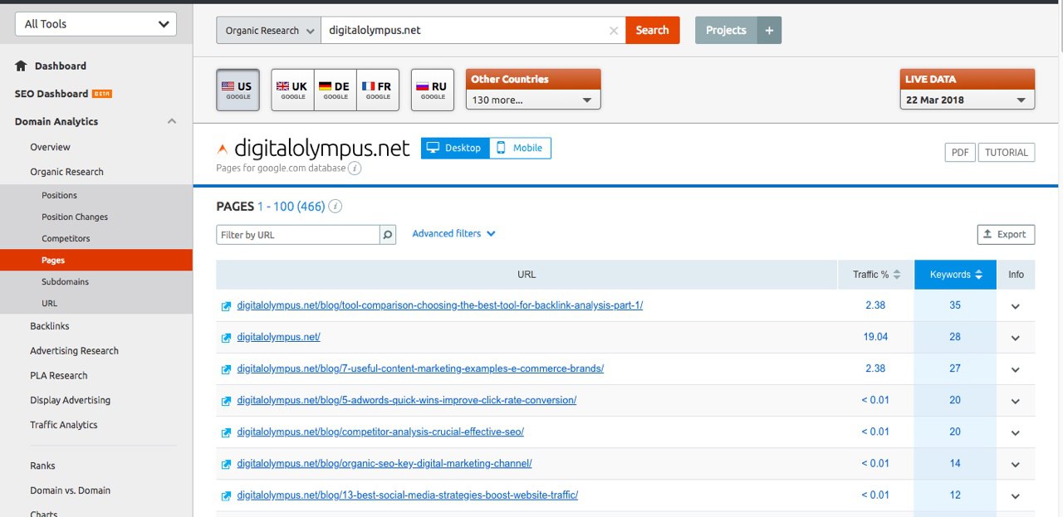Open Advertising Research in the sidebar
Viewport: 1063px width, 517px height.
coord(74,351)
